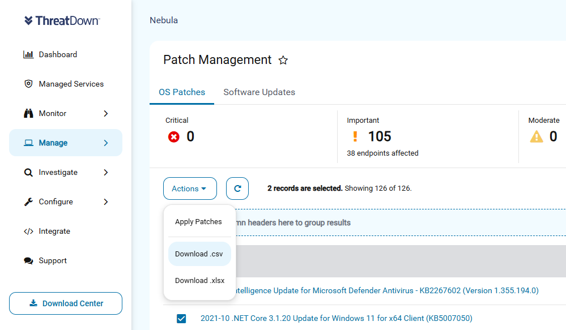The height and width of the screenshot is (330, 566).
Task: Click the Download Center arrow icon
Action: click(x=33, y=303)
